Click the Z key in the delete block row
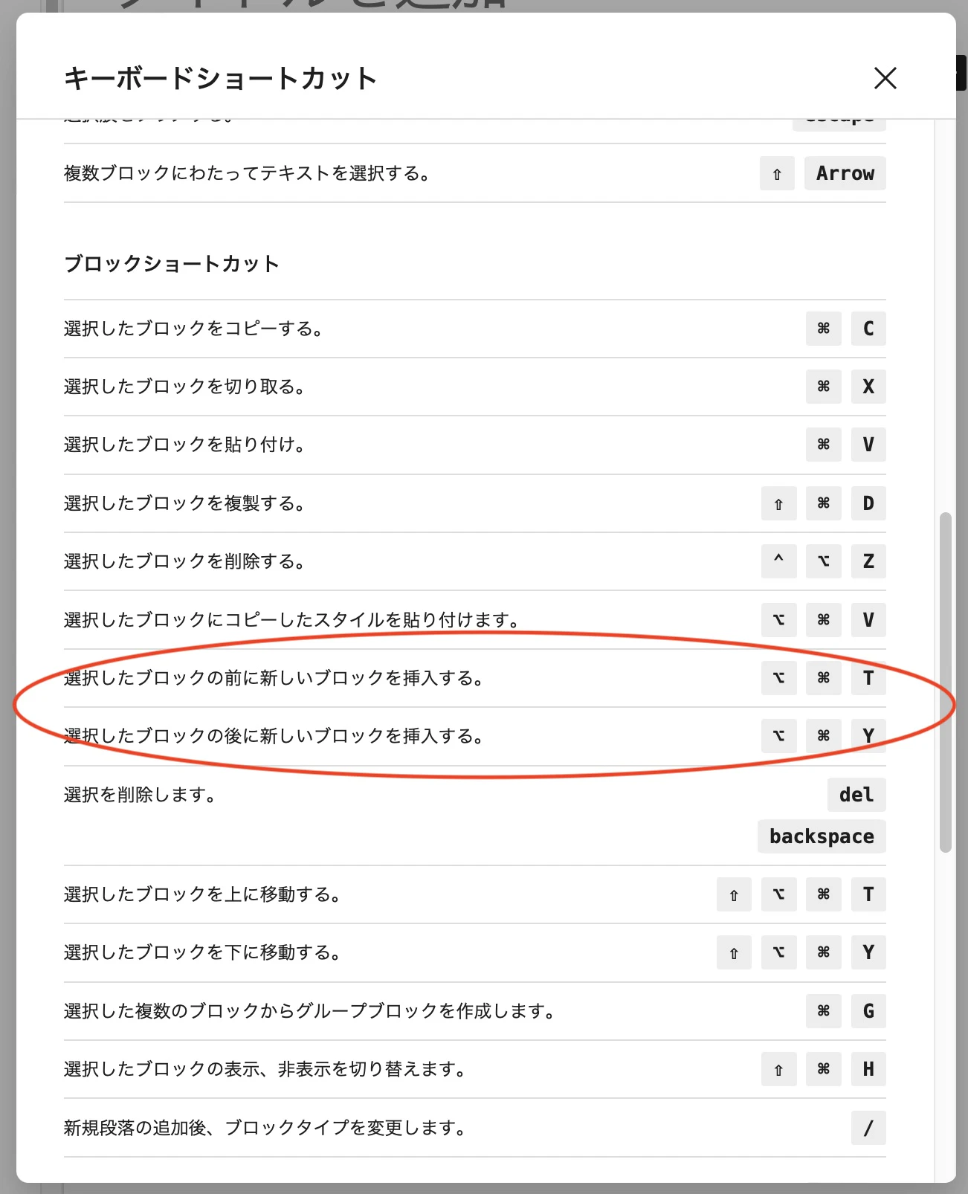 pyautogui.click(x=868, y=561)
